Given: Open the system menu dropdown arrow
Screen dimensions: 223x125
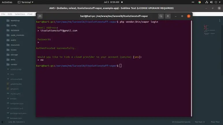Looking at the screenshot, I should 220,2.
